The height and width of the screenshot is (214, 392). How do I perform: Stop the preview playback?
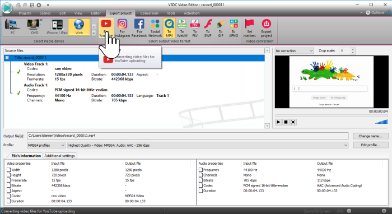(x=286, y=122)
